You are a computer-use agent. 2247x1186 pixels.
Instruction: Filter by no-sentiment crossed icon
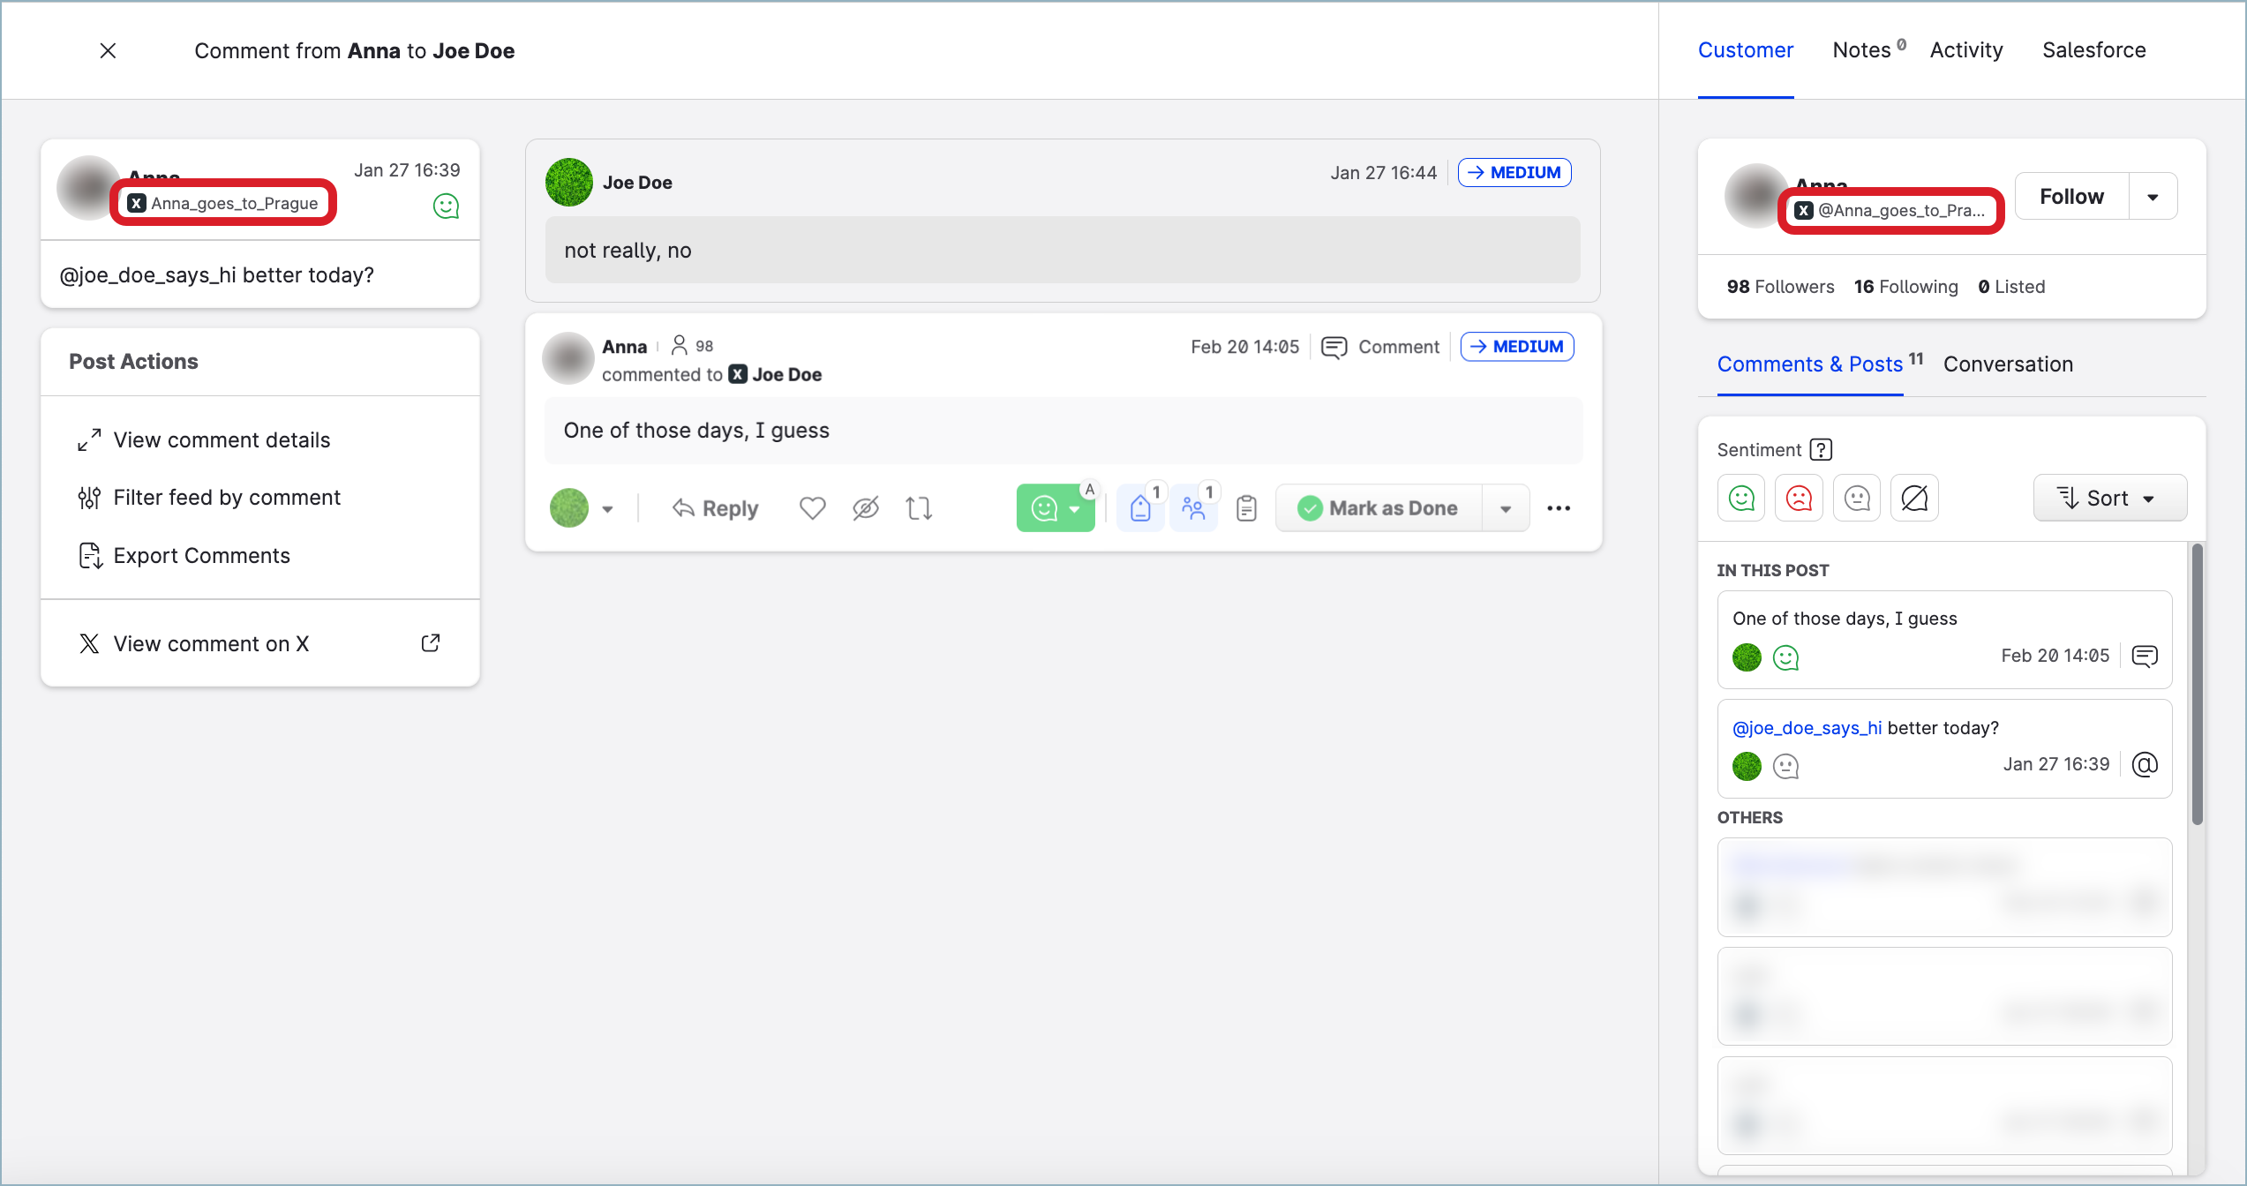tap(1914, 499)
